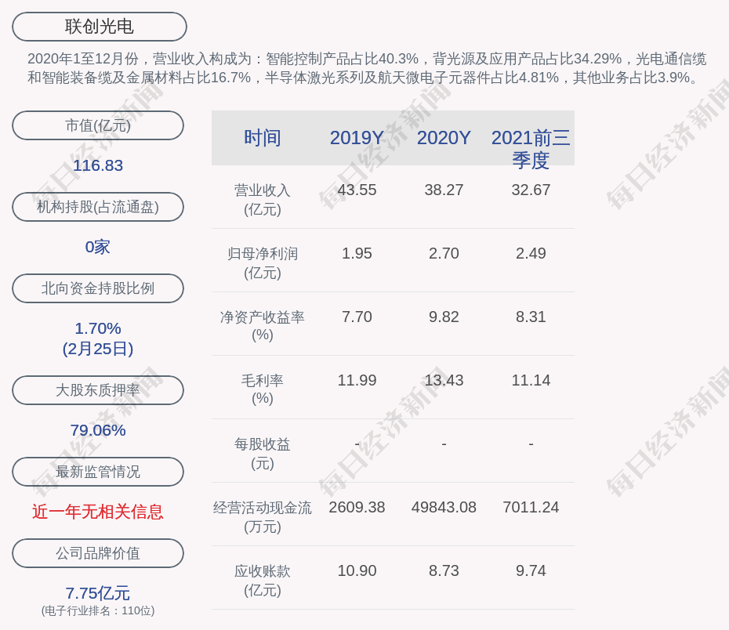
Task: Click the 13.43 gross margin cell
Action: [x=444, y=380]
